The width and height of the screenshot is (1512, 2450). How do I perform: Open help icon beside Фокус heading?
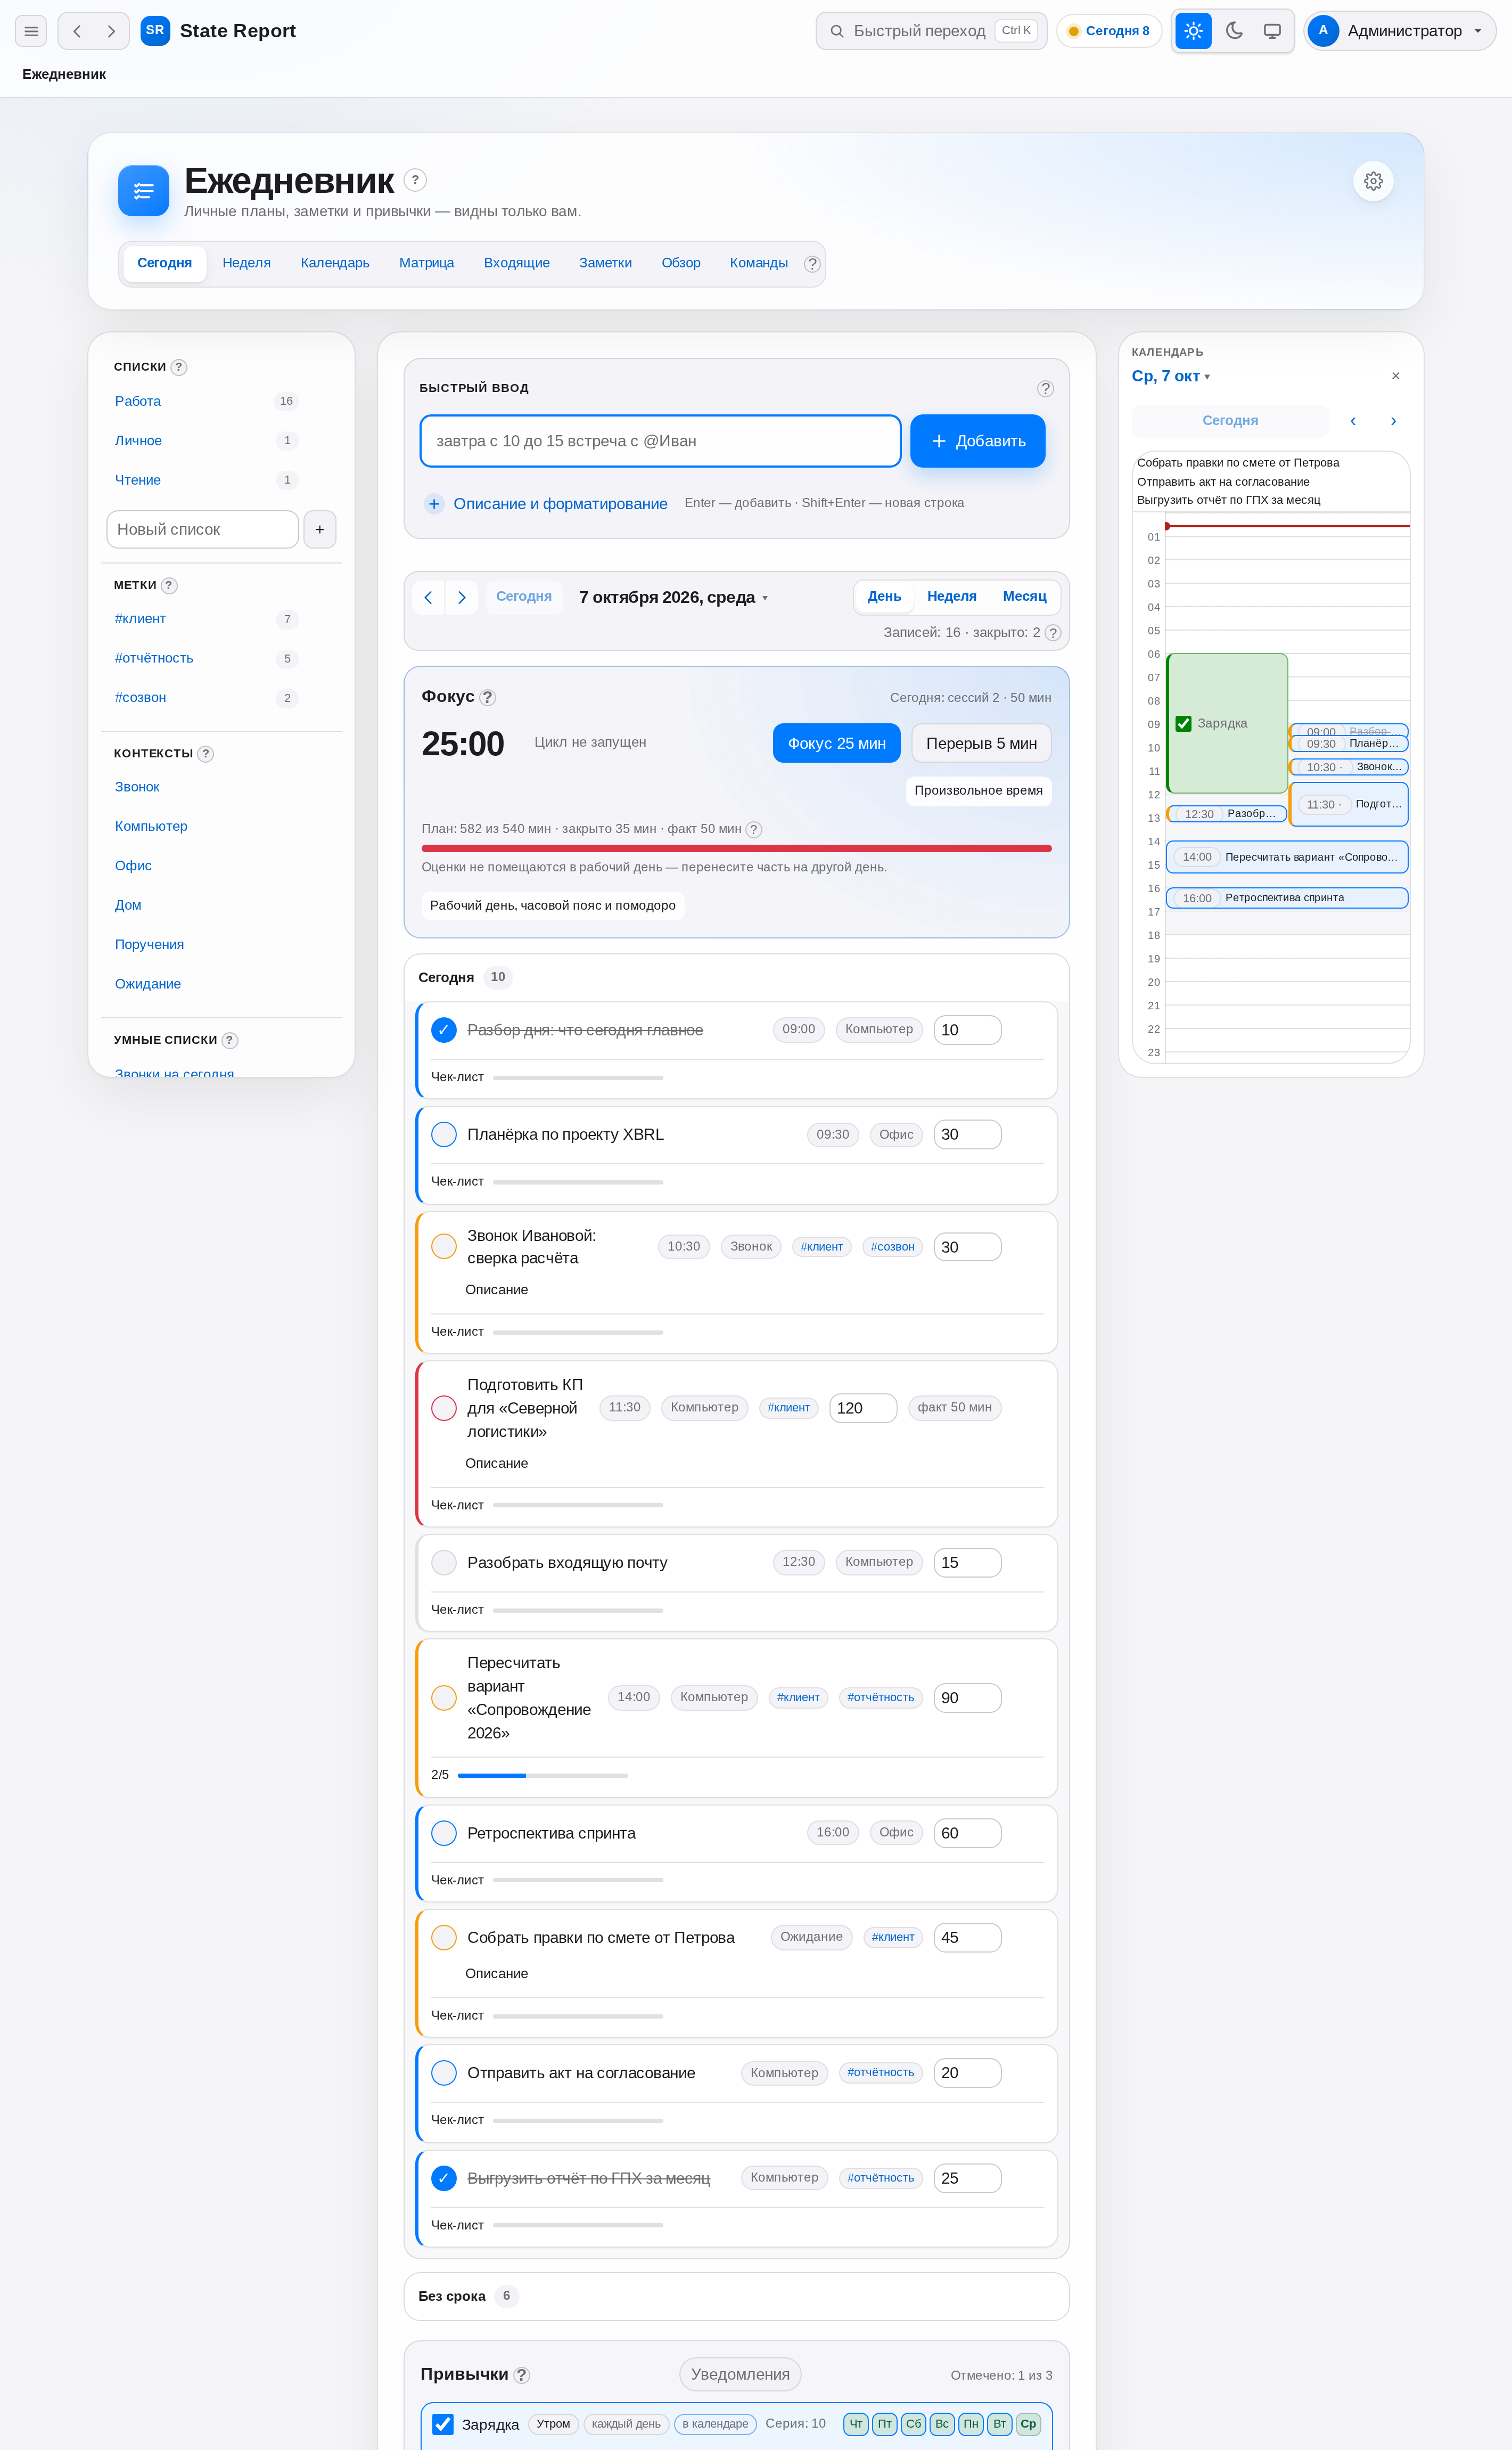tap(488, 697)
